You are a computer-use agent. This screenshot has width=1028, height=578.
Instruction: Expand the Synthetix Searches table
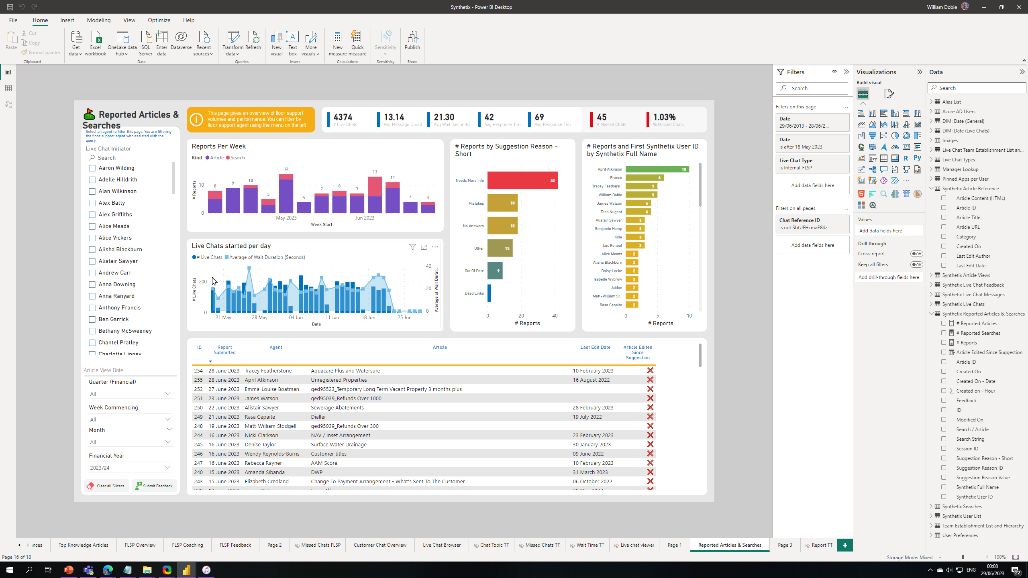click(931, 506)
